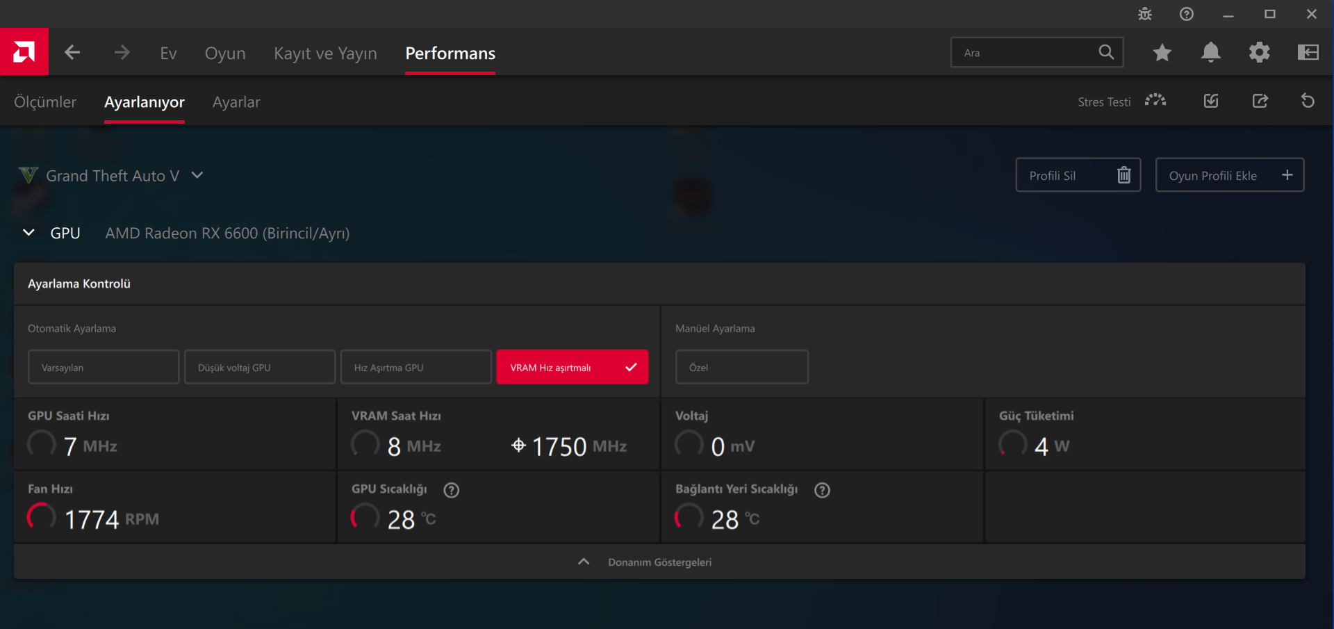Click the Grand Theft Auto V game icon
This screenshot has width=1334, height=629.
tap(28, 175)
